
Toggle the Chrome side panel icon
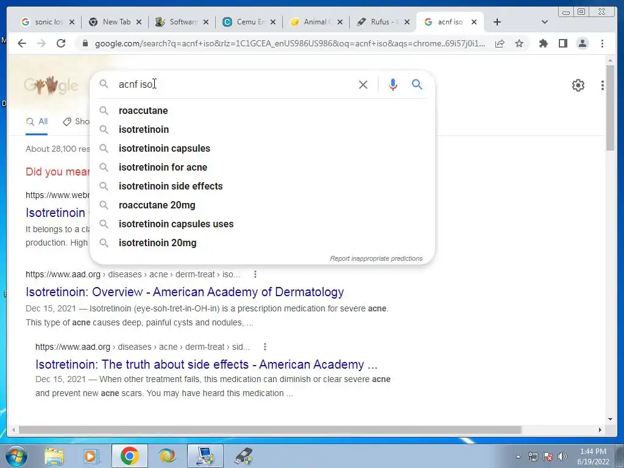pyautogui.click(x=562, y=43)
